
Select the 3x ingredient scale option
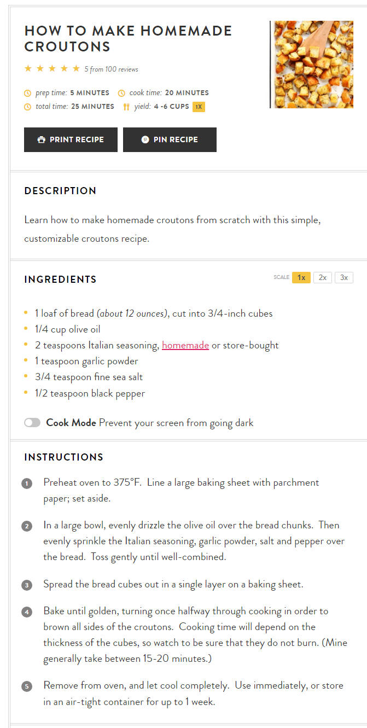(x=344, y=277)
